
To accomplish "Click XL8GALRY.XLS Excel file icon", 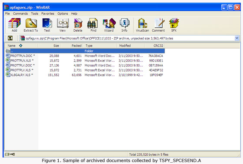I will (x=8, y=75).
